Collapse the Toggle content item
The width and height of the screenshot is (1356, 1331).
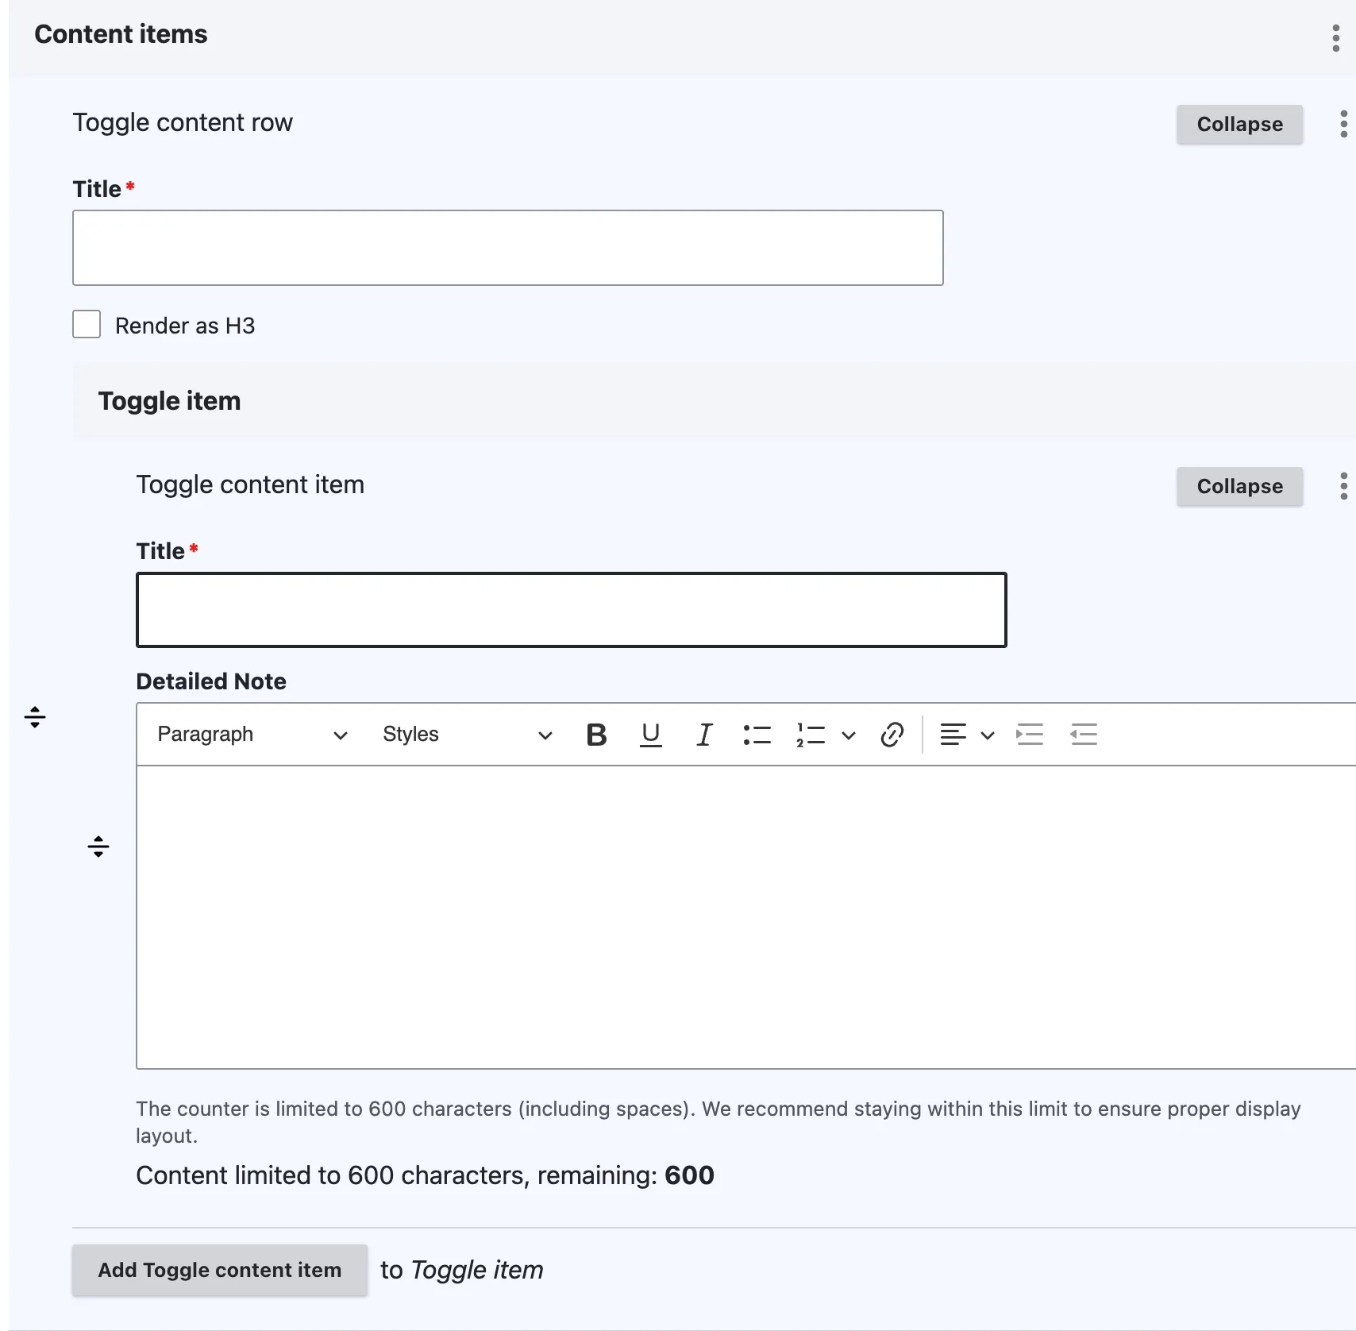pyautogui.click(x=1239, y=486)
